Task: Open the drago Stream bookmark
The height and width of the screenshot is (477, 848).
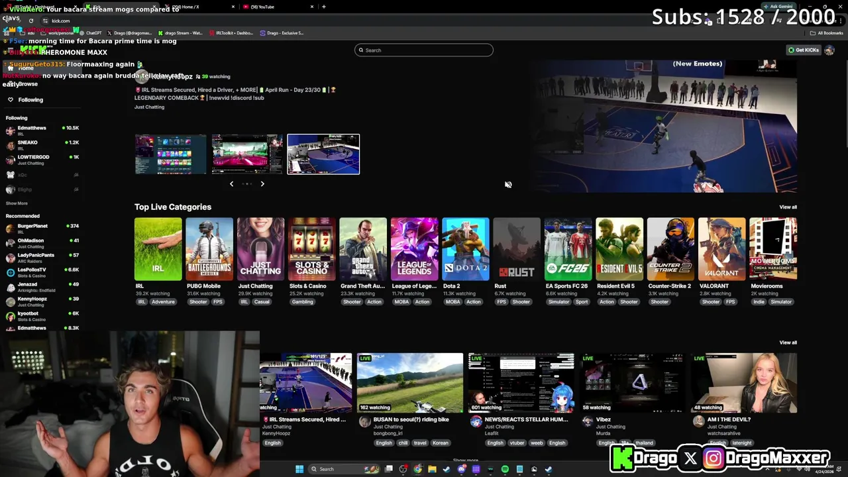Action: pyautogui.click(x=180, y=32)
